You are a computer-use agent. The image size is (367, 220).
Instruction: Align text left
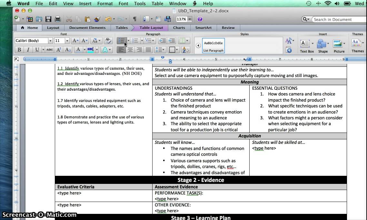(121, 50)
